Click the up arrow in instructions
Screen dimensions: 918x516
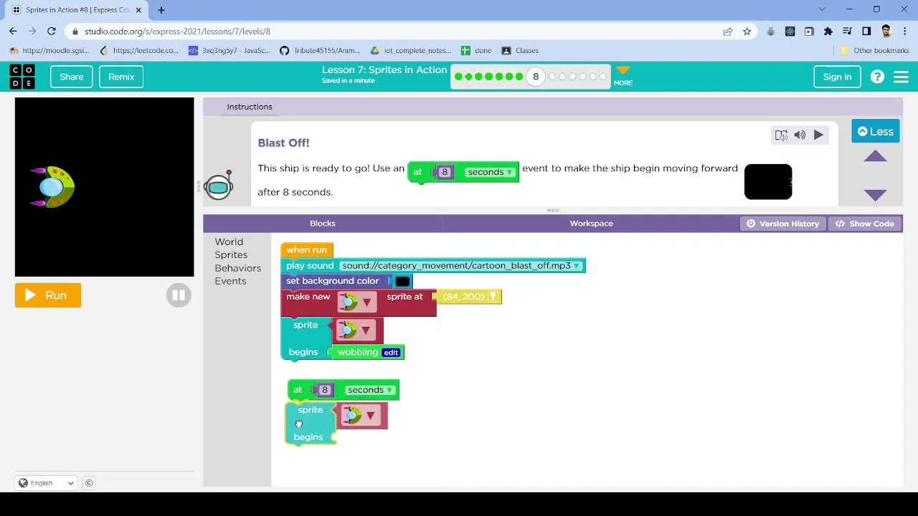tap(875, 156)
